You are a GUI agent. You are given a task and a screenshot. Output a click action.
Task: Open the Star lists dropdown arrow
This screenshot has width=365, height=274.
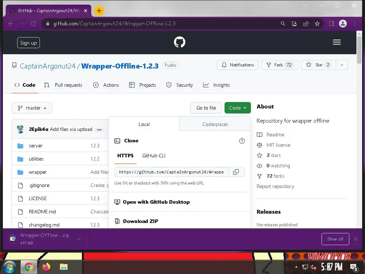pos(342,65)
